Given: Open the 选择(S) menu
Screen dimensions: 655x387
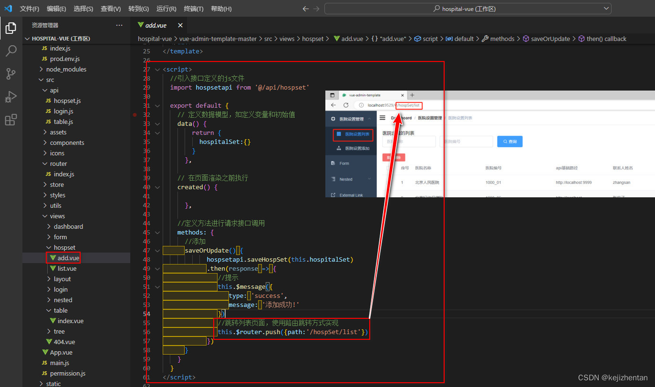Looking at the screenshot, I should click(x=84, y=9).
